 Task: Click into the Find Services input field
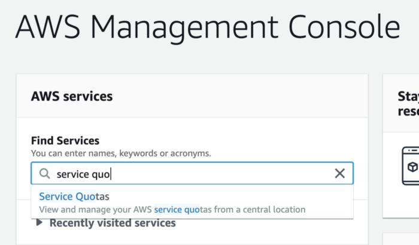[x=192, y=173]
